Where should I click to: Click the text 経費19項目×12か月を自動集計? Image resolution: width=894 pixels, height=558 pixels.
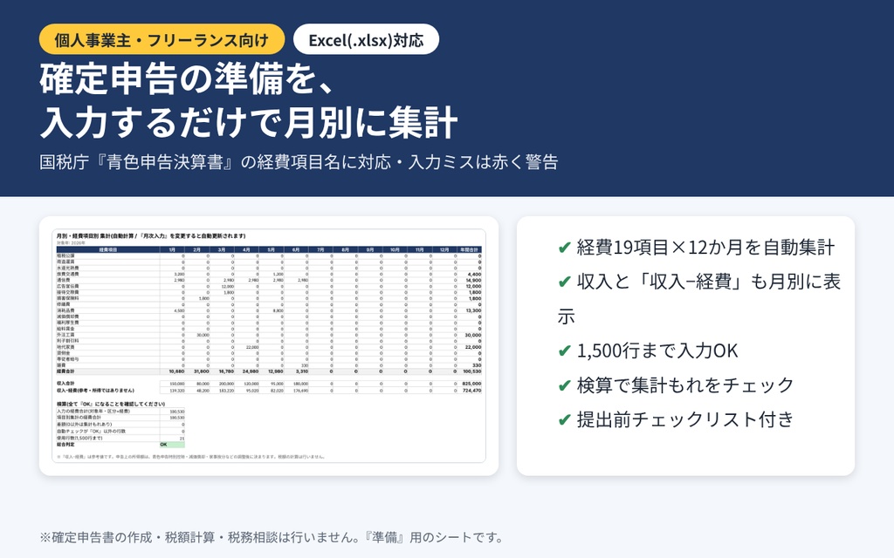[x=705, y=248]
